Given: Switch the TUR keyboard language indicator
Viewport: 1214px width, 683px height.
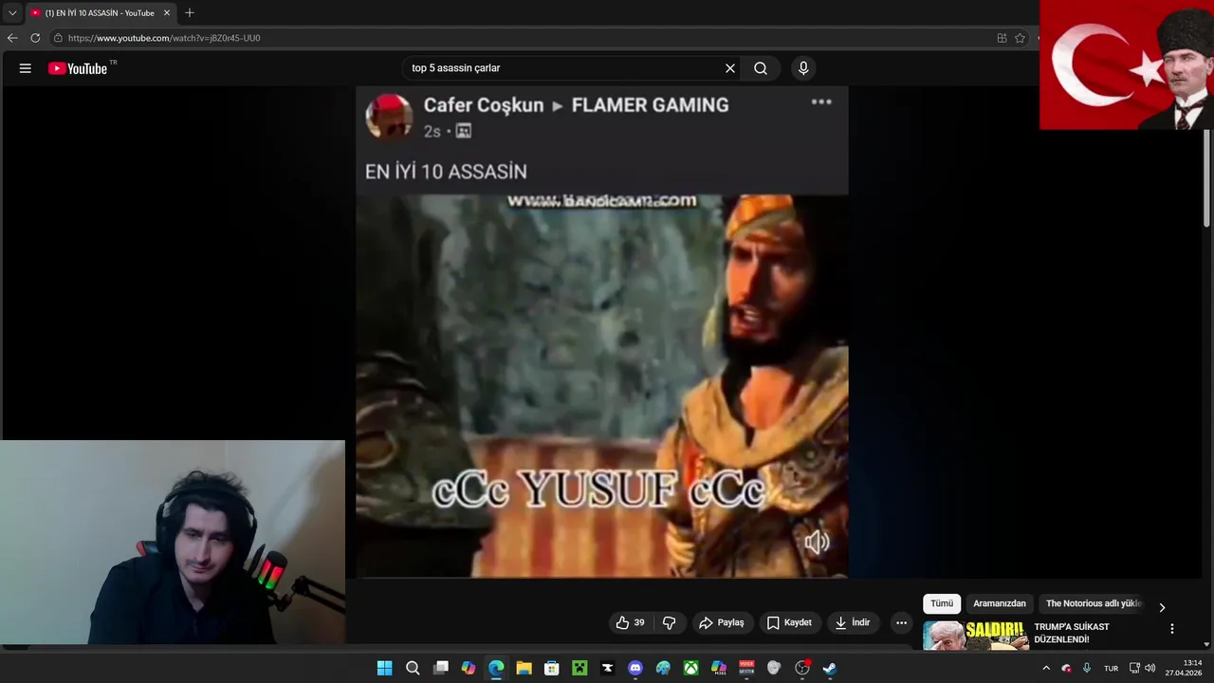Looking at the screenshot, I should coord(1111,669).
